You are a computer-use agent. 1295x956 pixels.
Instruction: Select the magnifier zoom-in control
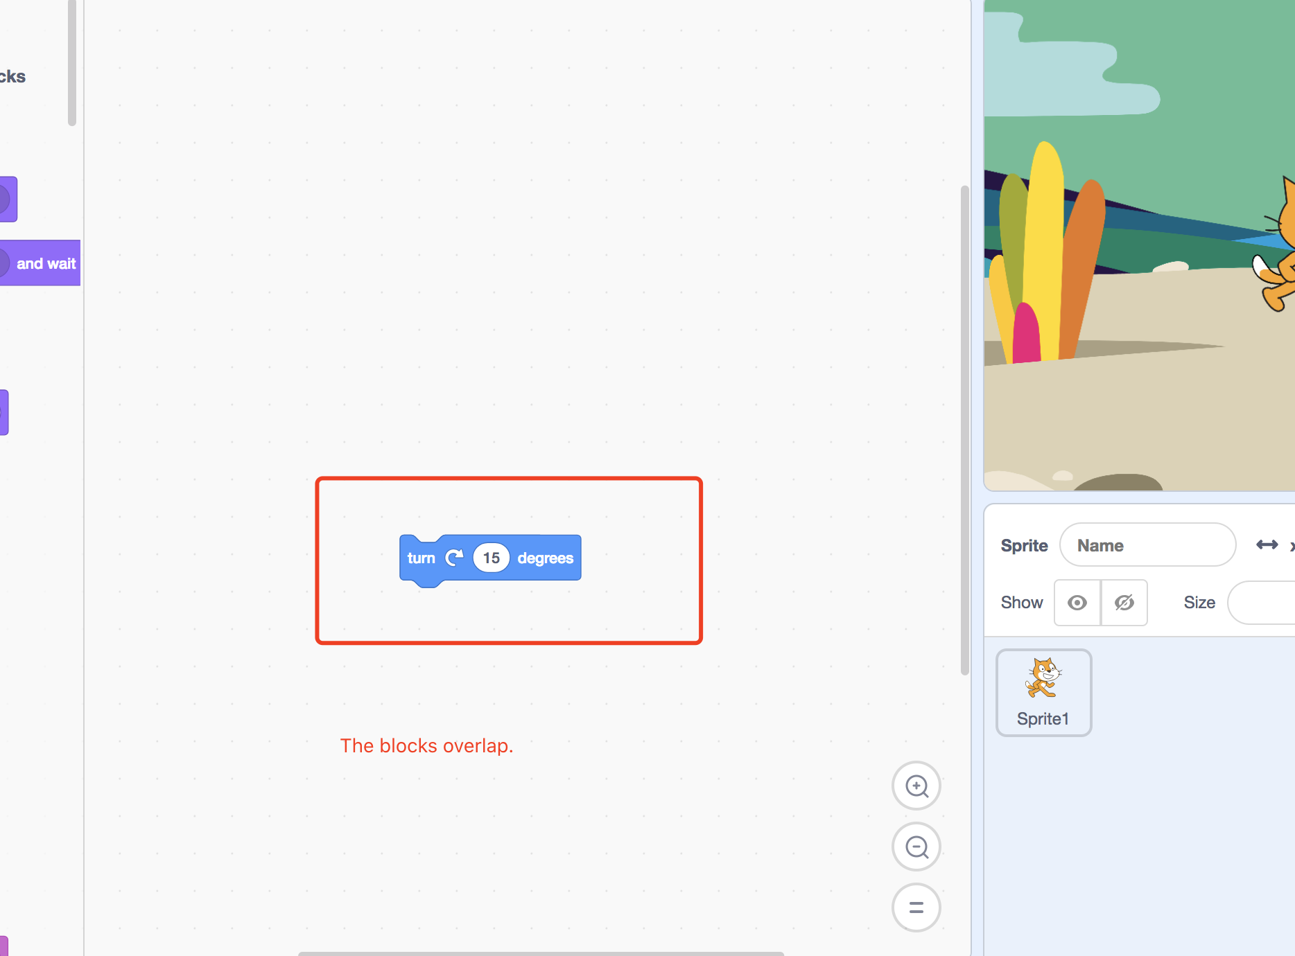click(916, 786)
